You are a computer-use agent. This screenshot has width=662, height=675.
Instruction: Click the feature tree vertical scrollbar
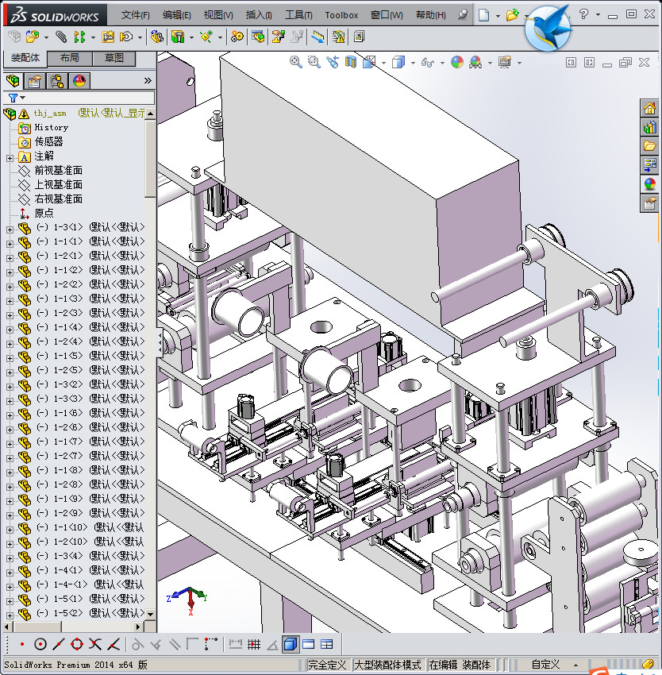[x=150, y=159]
